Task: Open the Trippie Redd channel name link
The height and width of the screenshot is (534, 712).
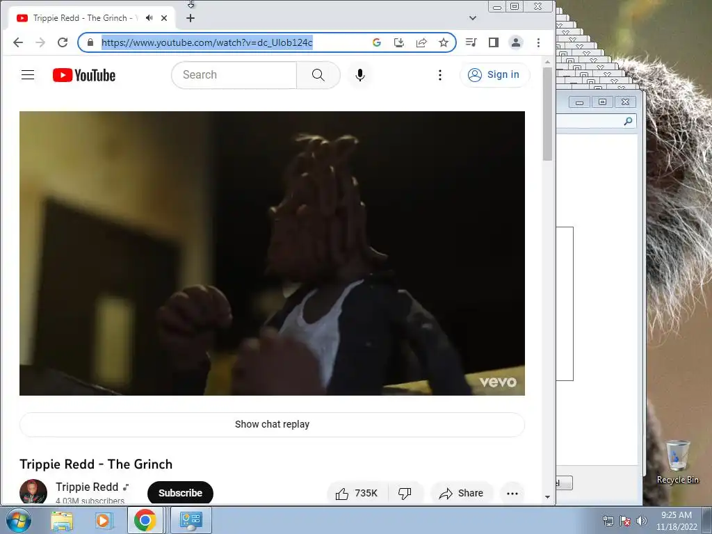Action: (x=87, y=487)
